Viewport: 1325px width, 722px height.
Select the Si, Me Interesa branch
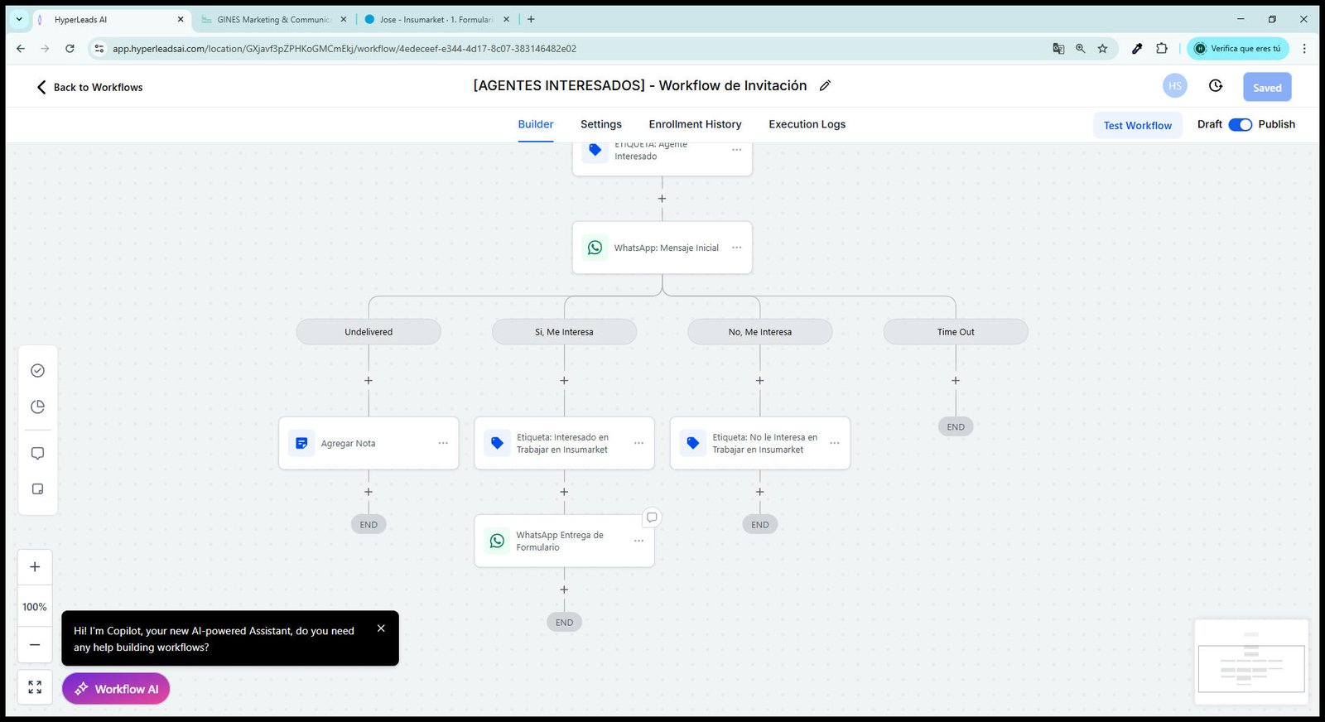564,332
